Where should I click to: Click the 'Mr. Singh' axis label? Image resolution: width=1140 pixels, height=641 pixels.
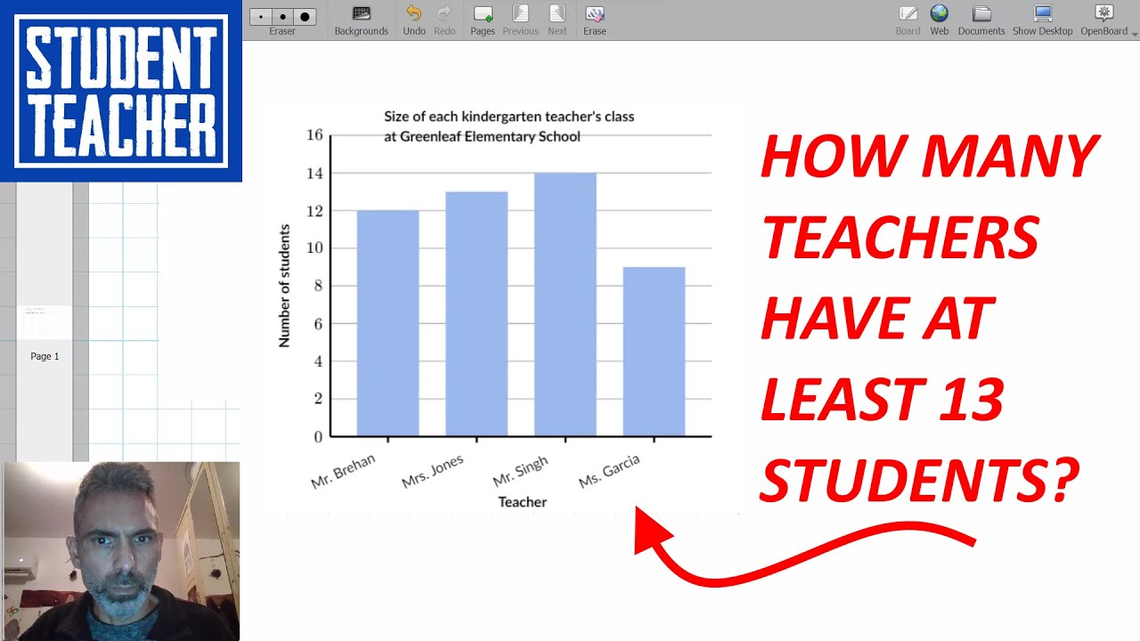click(521, 471)
